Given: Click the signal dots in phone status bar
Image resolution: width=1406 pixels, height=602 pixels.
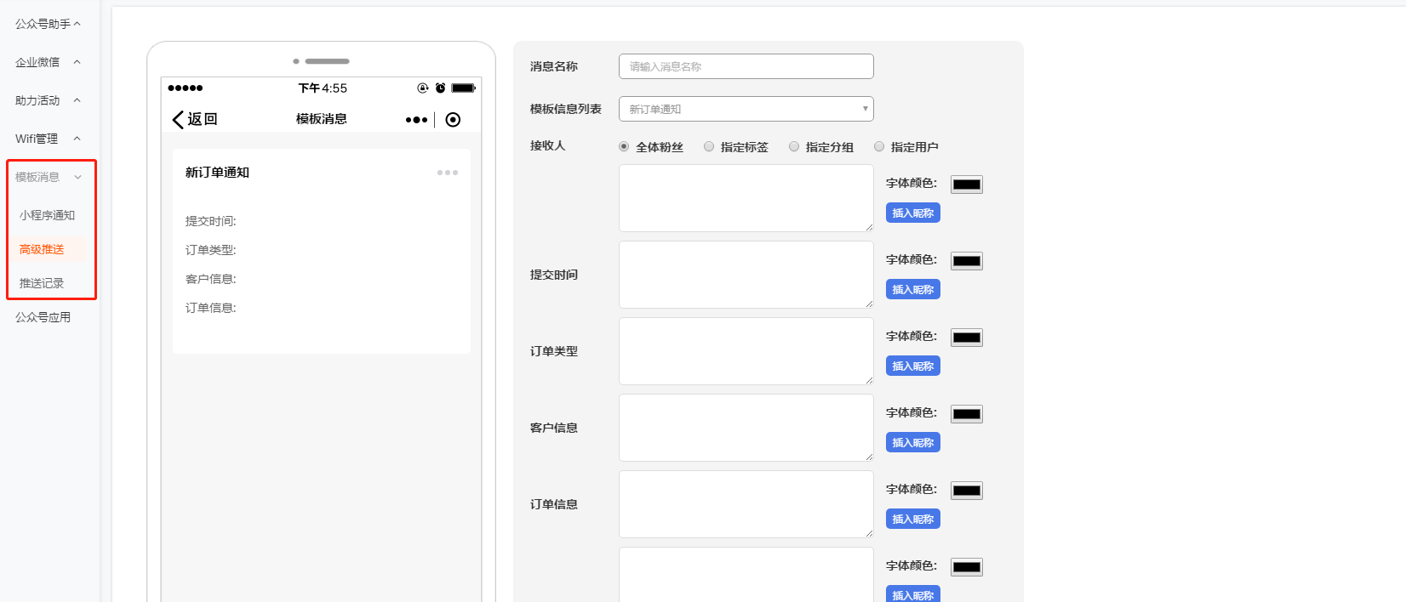Looking at the screenshot, I should tap(186, 88).
